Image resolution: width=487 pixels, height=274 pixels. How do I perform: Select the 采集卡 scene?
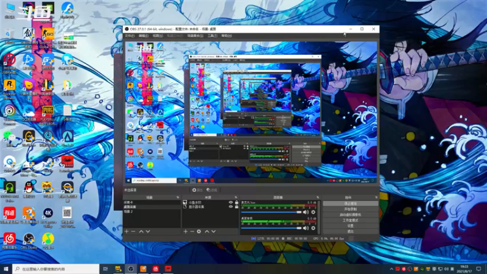(152, 202)
